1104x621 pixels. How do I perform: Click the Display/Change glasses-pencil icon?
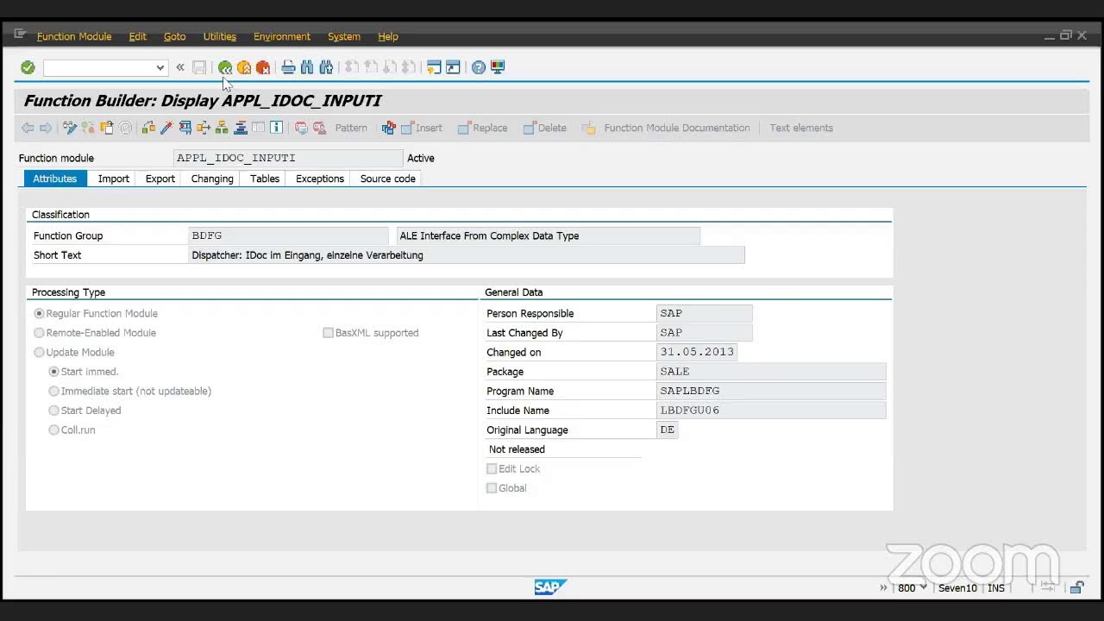[70, 128]
